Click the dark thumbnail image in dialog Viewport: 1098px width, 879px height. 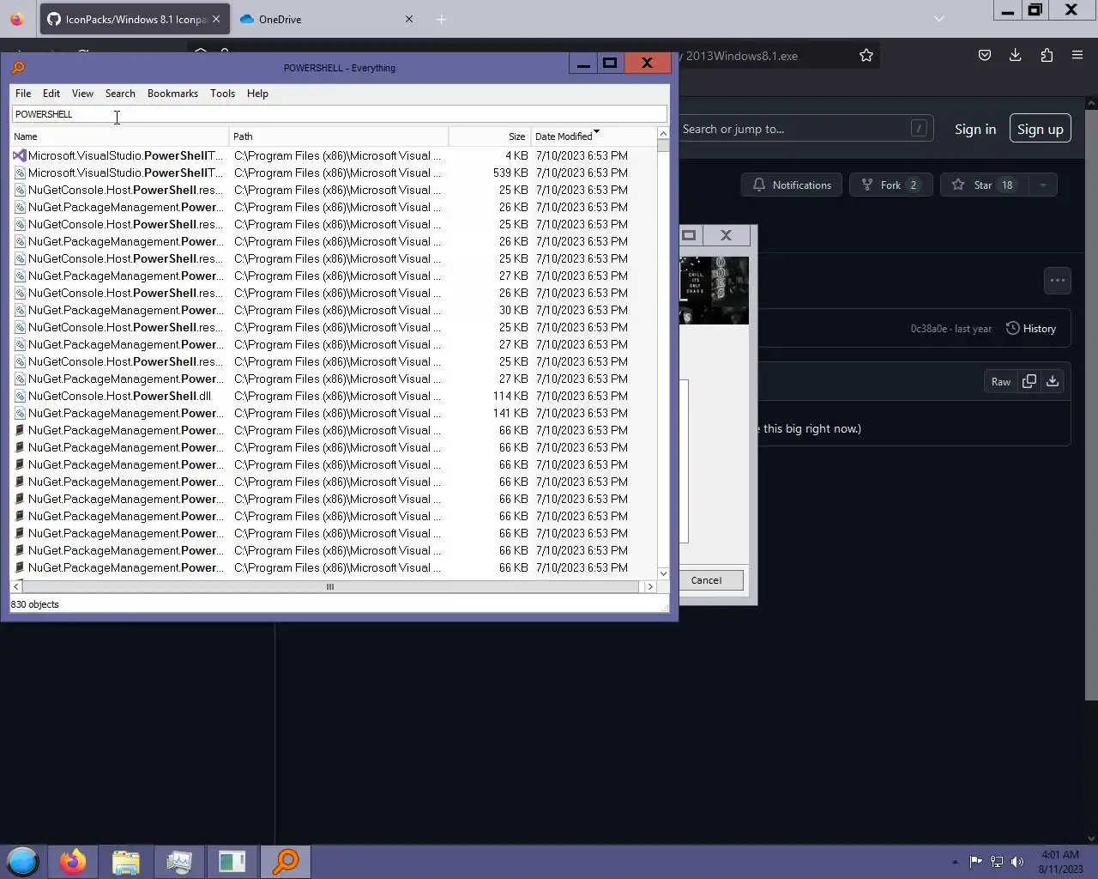point(714,290)
